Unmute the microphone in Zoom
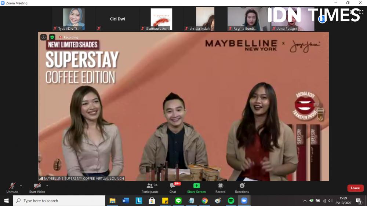The height and width of the screenshot is (206, 367). pyautogui.click(x=12, y=188)
